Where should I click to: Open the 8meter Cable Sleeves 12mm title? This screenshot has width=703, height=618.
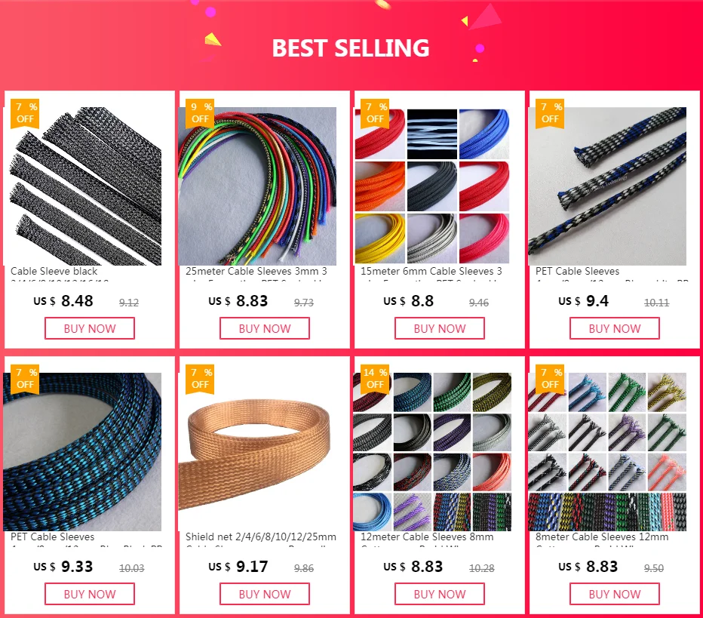tap(602, 537)
